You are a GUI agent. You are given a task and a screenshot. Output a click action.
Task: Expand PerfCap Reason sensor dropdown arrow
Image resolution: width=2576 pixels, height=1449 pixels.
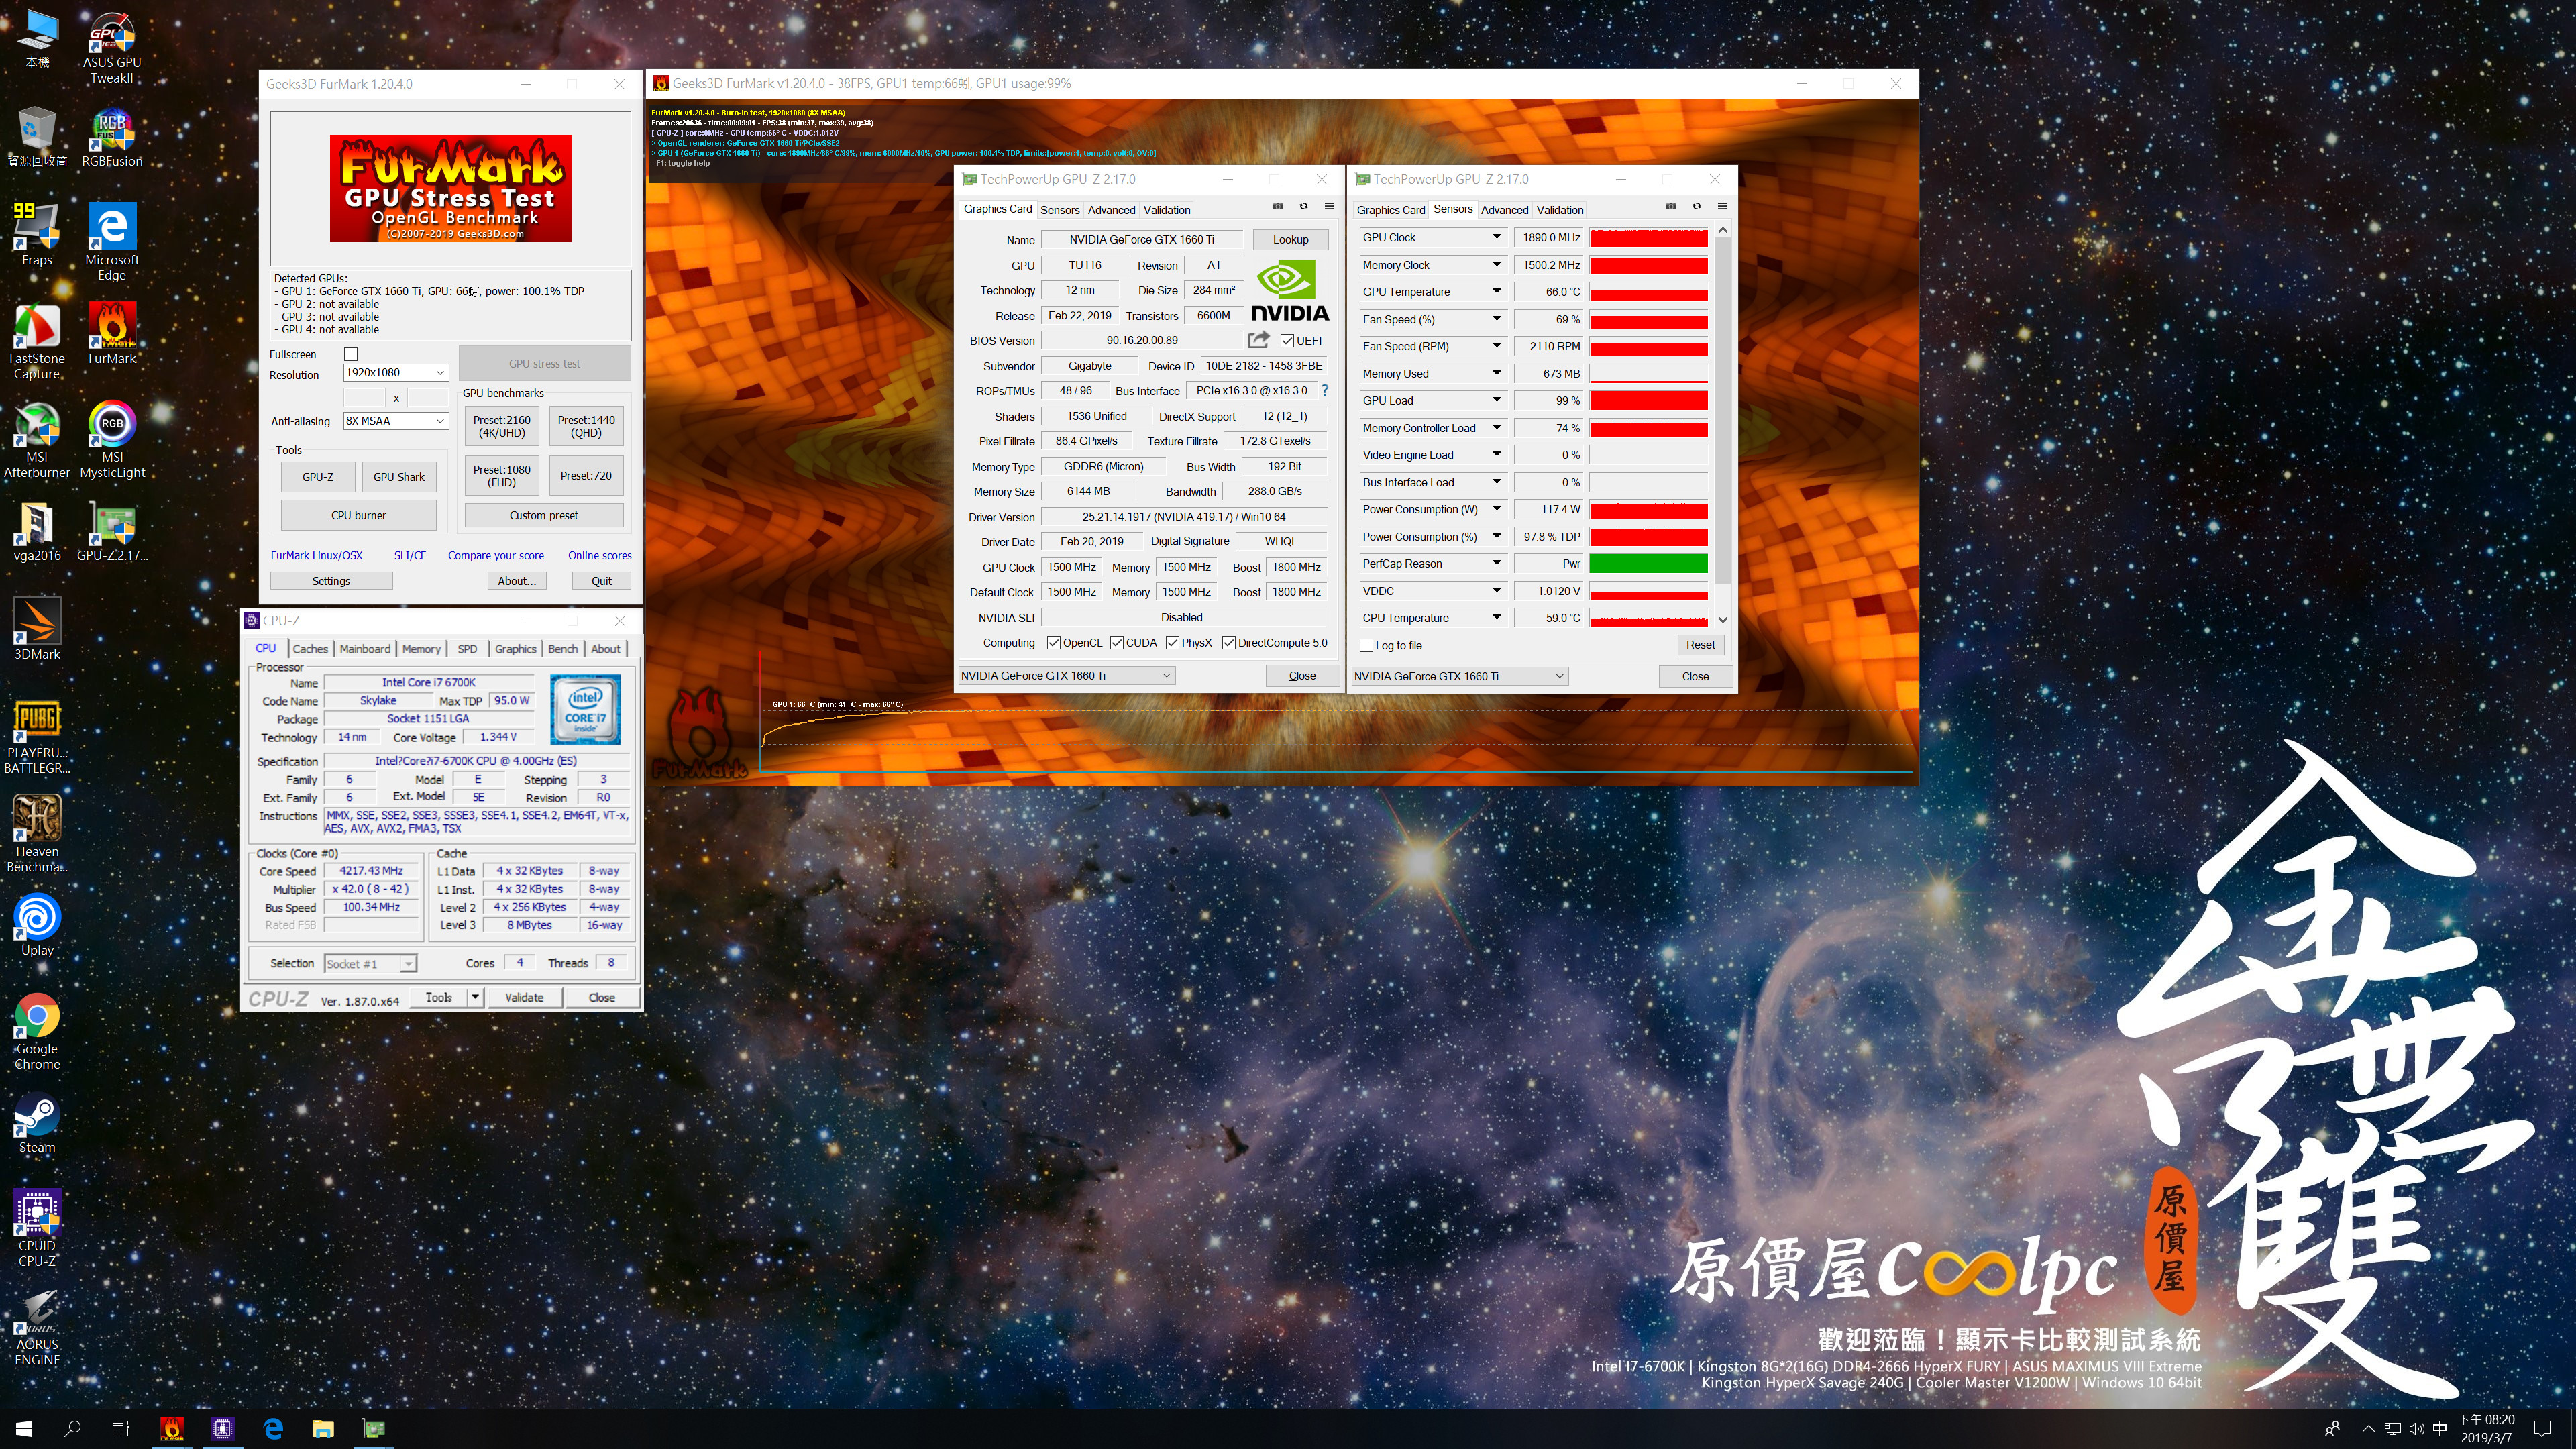tap(1496, 563)
